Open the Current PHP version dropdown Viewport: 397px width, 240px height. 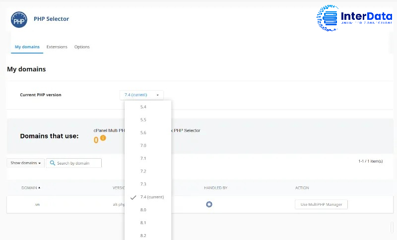pos(141,95)
